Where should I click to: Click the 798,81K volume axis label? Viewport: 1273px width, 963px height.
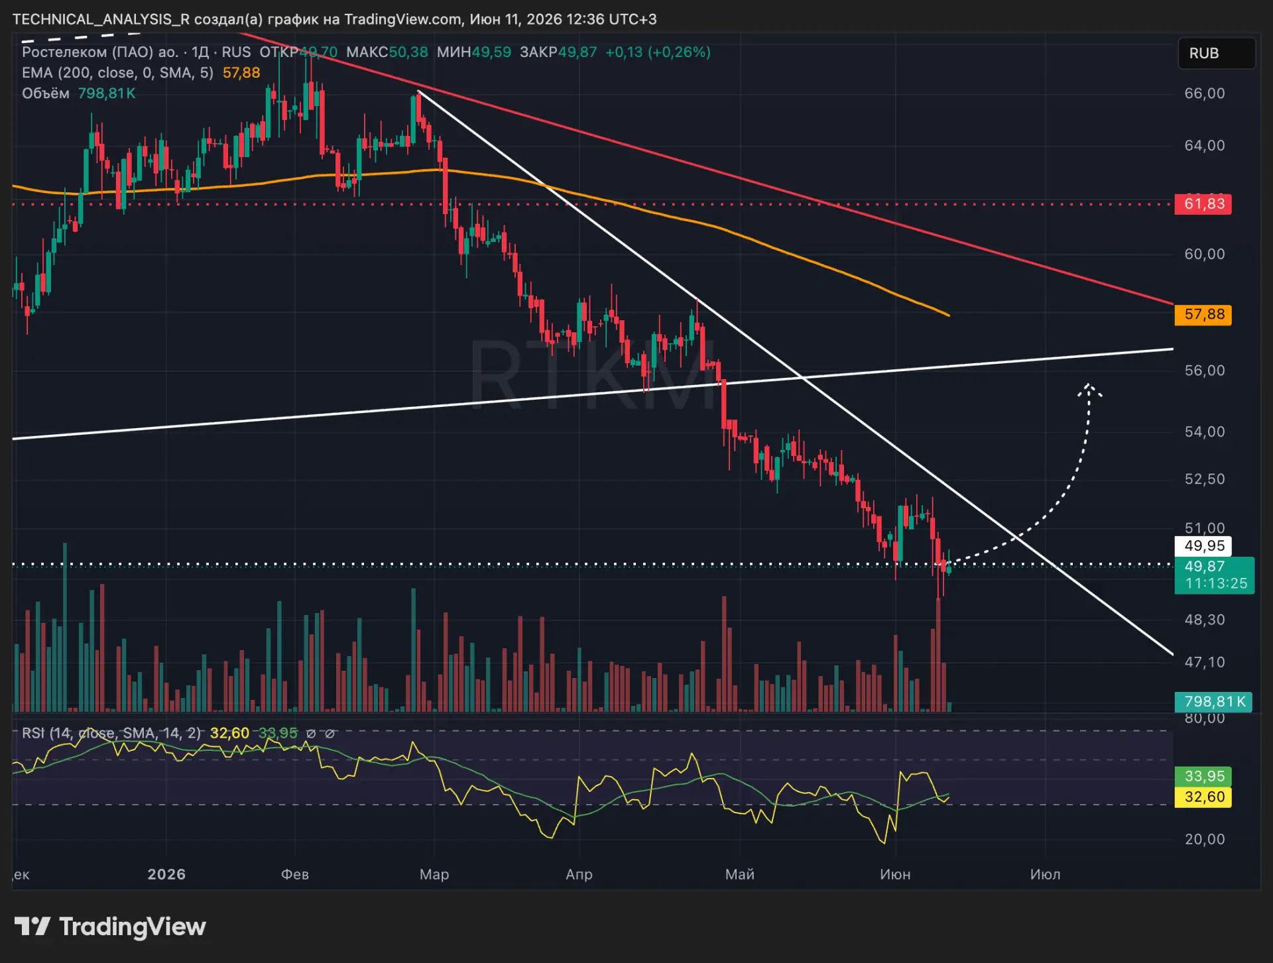point(1213,702)
